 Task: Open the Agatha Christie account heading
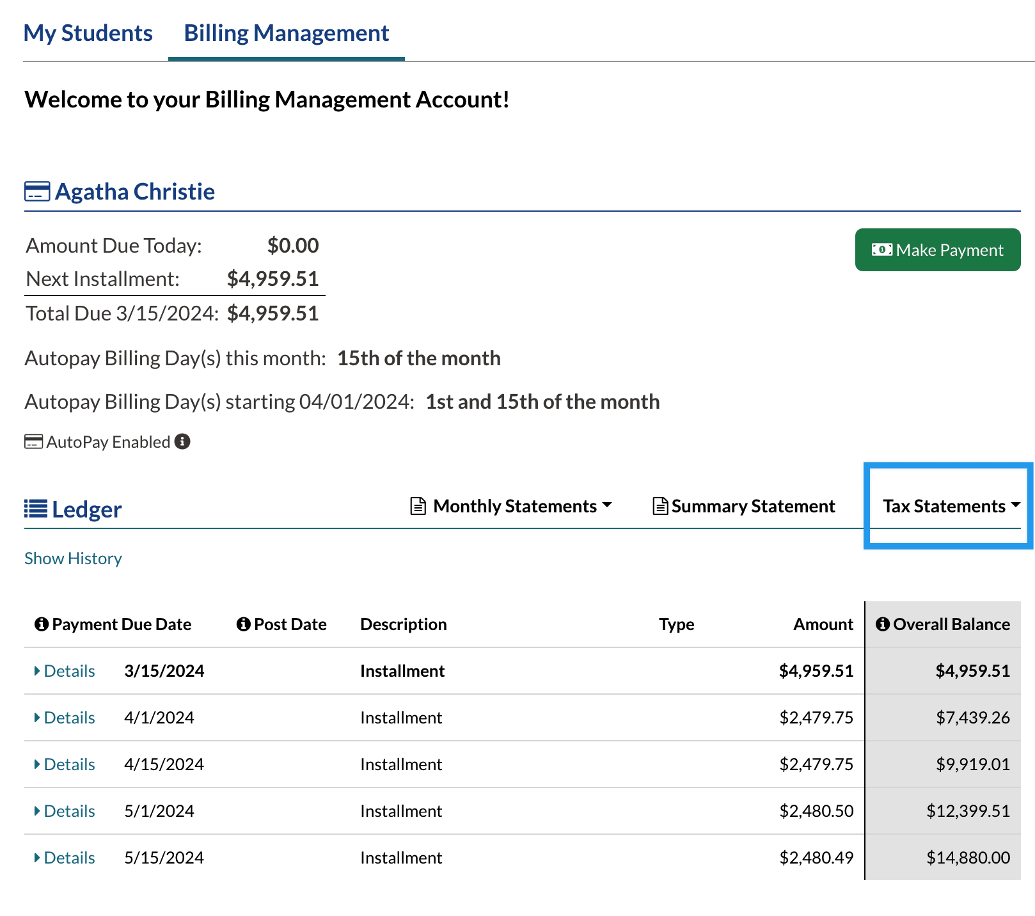pos(134,192)
